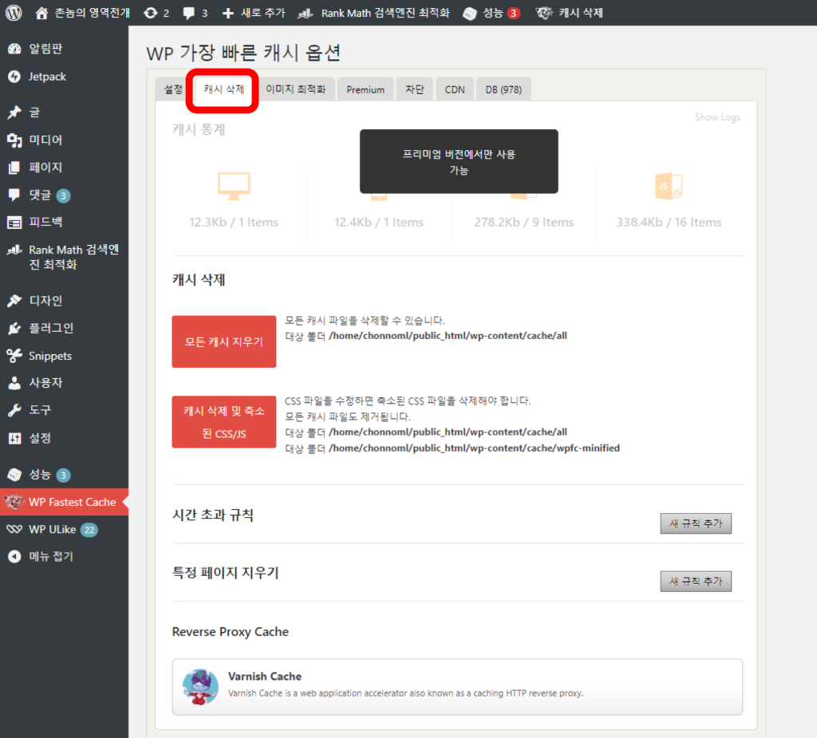Open the site home icon 촌놈의 영역전개
817x738 pixels.
[x=41, y=13]
